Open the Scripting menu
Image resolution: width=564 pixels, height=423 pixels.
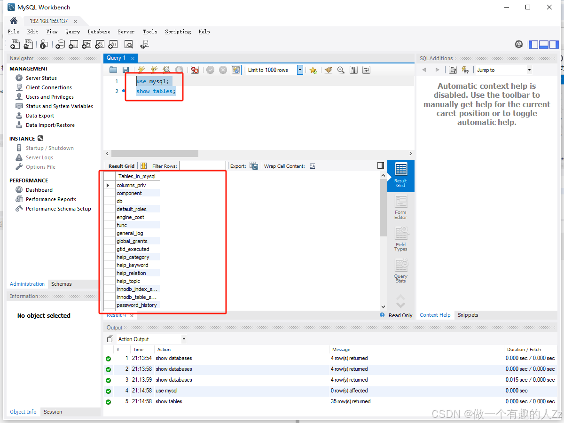click(x=178, y=31)
